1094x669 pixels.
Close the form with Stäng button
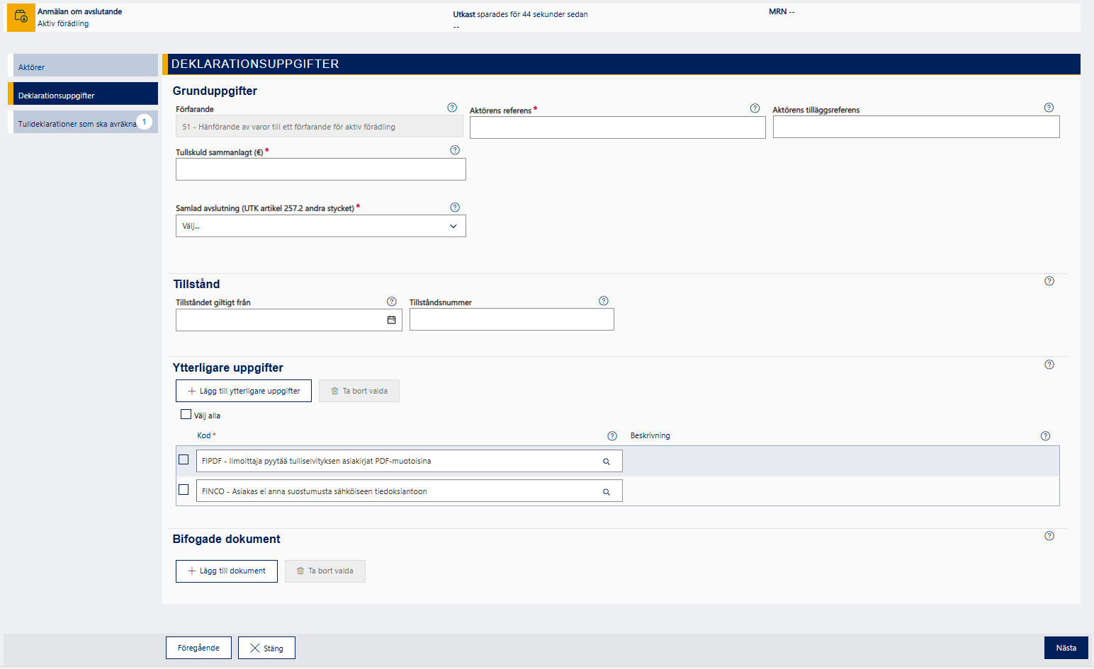click(266, 648)
